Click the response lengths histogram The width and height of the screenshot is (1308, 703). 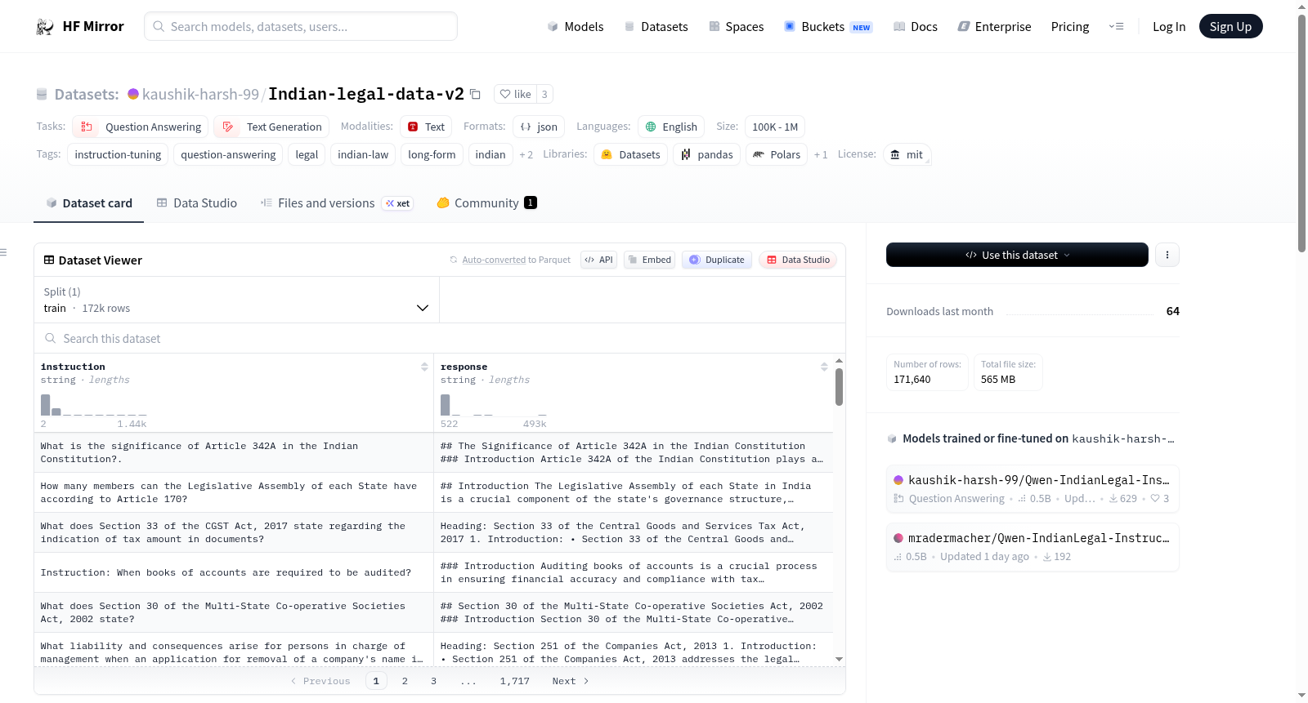(493, 405)
